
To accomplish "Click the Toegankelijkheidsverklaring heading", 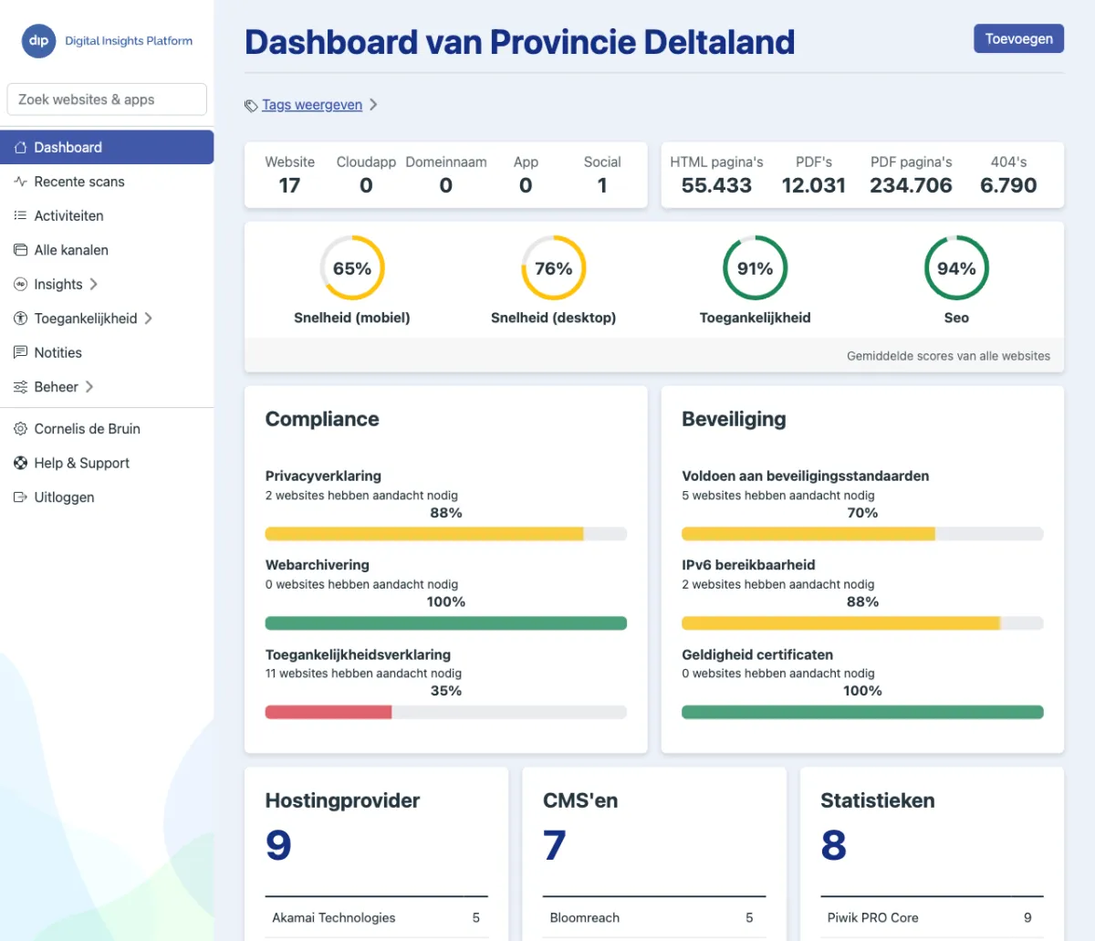I will point(358,654).
